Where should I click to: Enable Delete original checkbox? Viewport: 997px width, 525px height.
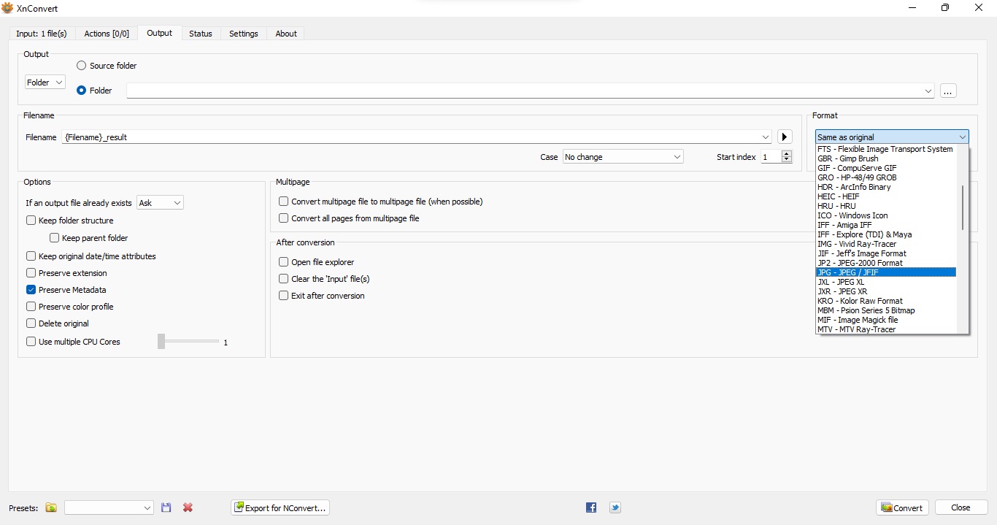31,323
